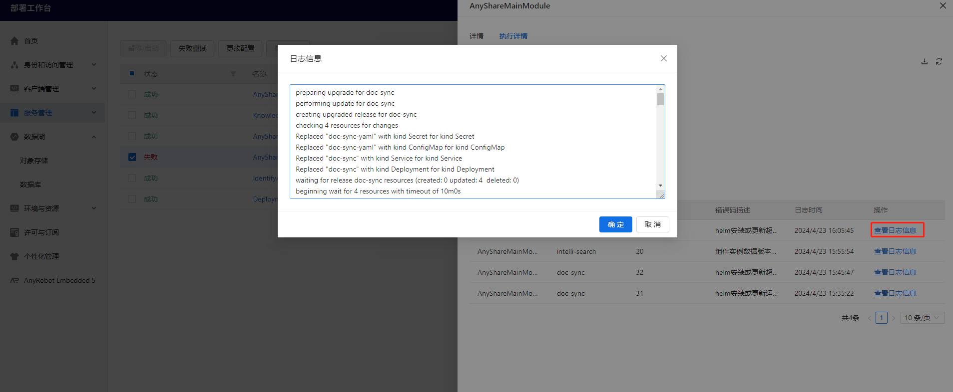Screen dimensions: 953x392
Task: Click the log textarea scroll-up arrow
Action: tap(660, 89)
